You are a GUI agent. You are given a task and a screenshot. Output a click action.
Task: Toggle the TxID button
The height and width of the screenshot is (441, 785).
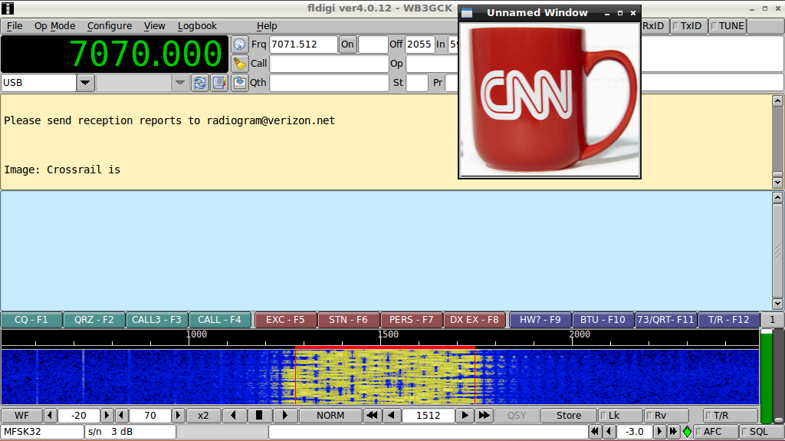tap(688, 26)
